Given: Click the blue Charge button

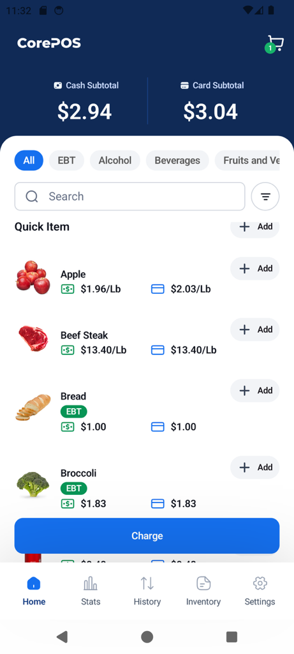Looking at the screenshot, I should coord(147,536).
